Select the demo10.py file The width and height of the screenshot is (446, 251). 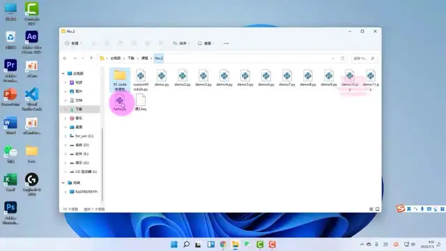[x=350, y=80]
